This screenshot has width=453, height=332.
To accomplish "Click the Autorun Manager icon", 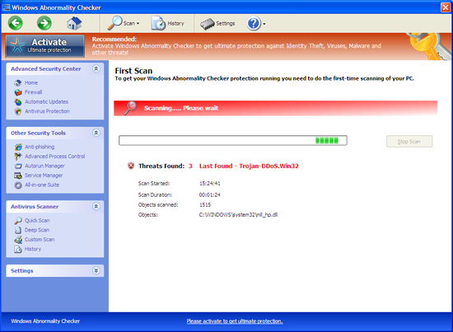I will [18, 166].
